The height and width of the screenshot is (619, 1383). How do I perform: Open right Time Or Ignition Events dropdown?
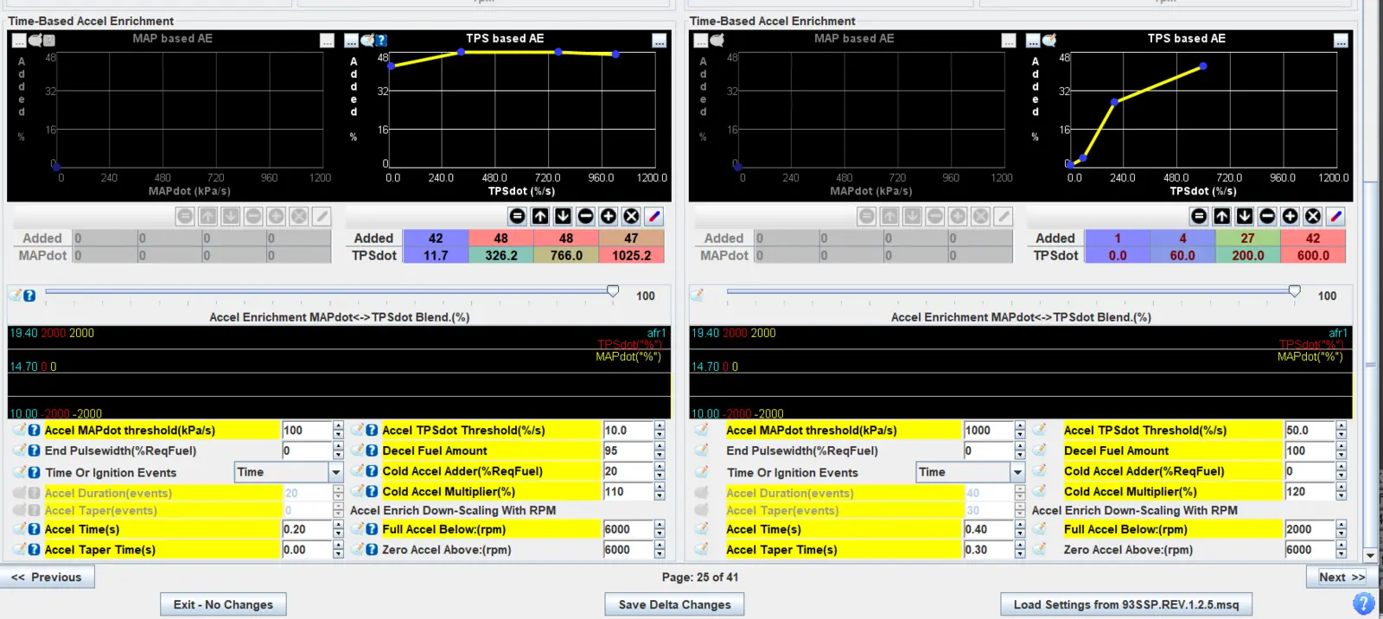(x=1018, y=472)
